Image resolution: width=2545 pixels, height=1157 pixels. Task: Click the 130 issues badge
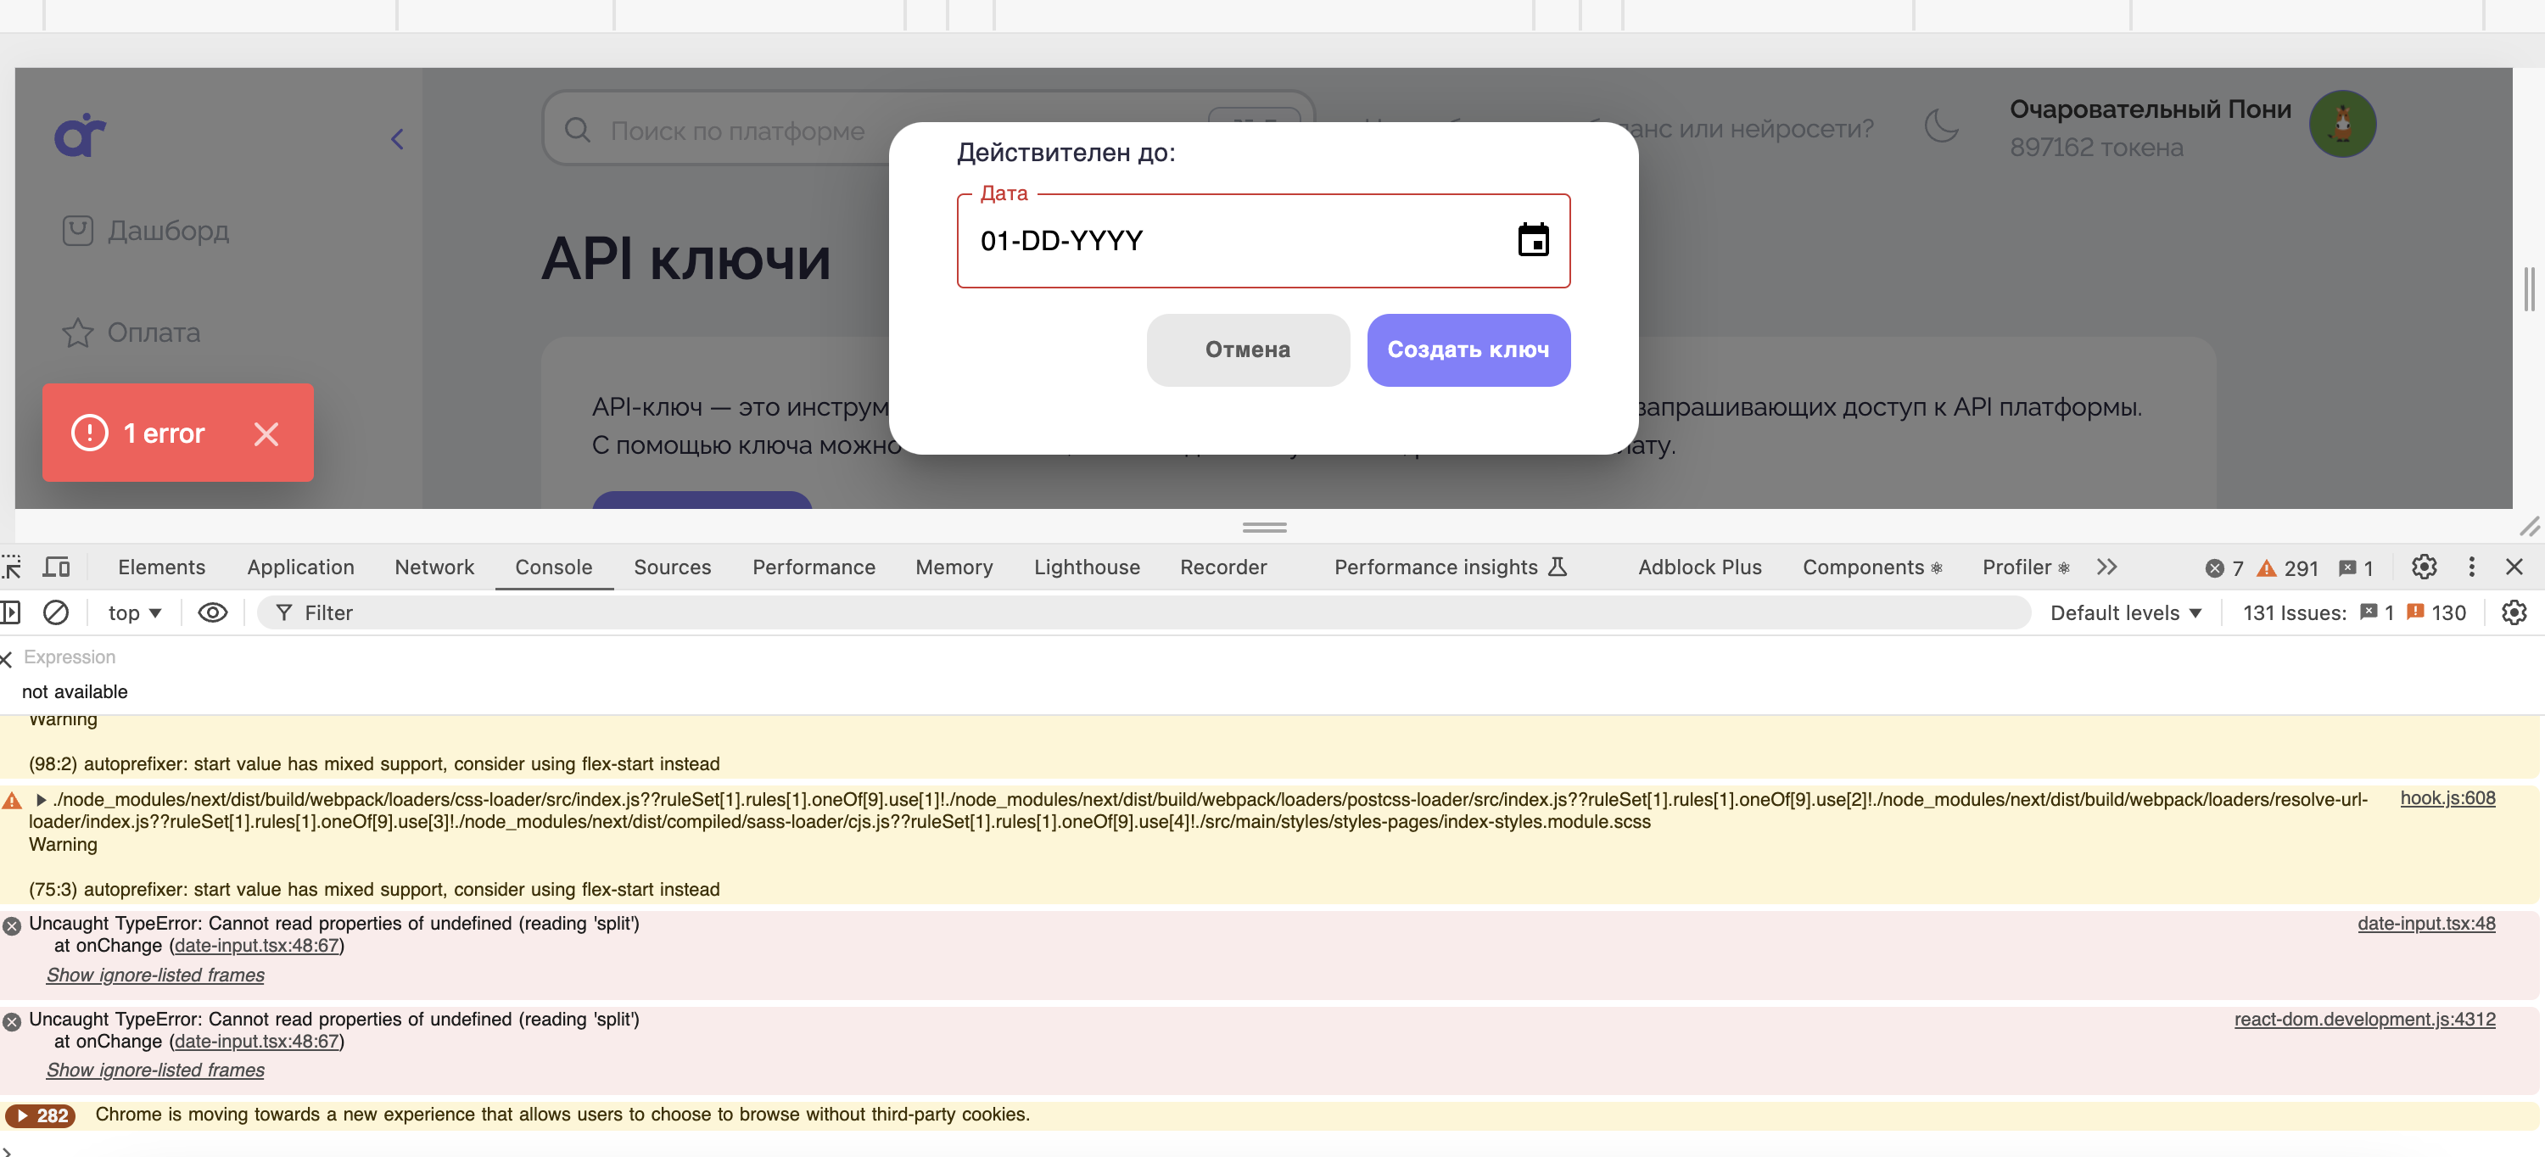pos(2436,613)
